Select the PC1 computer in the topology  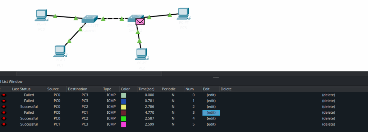pos(60,51)
